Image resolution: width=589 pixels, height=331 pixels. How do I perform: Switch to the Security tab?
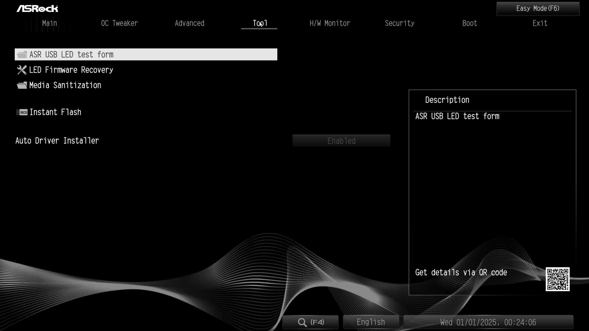pos(400,23)
